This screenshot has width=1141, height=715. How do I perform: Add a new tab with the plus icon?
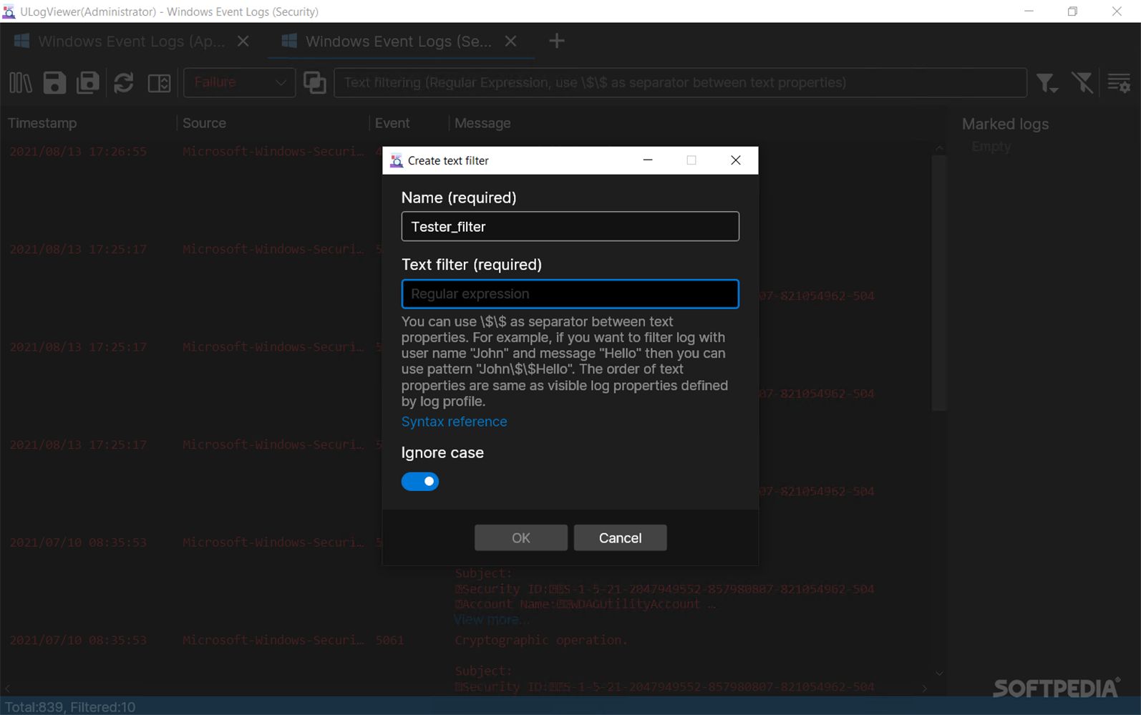click(556, 42)
